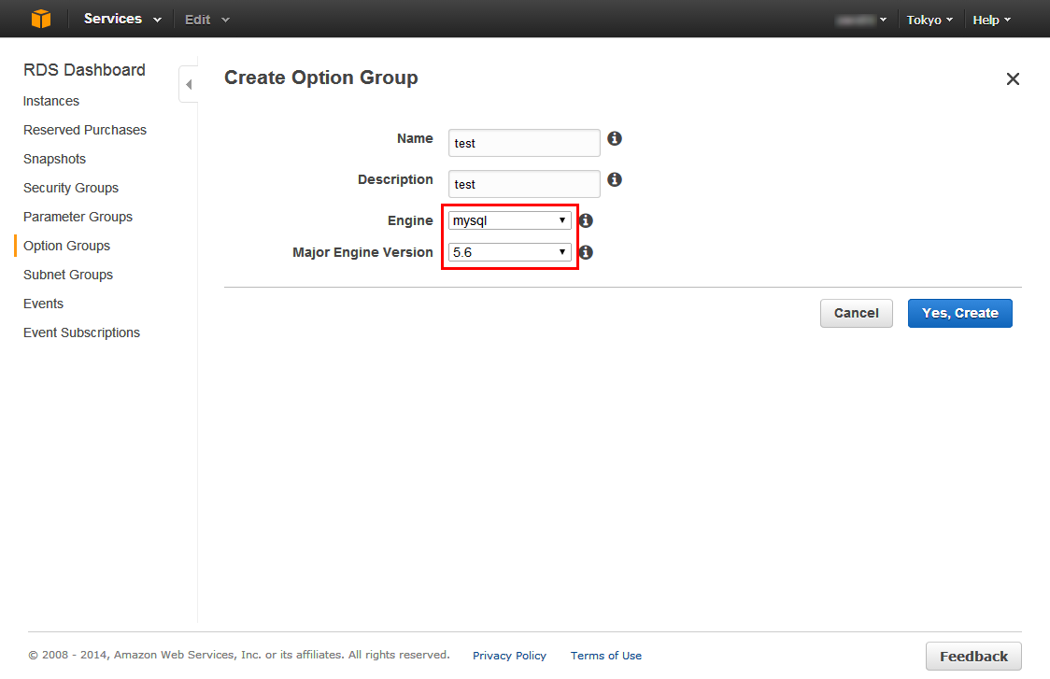This screenshot has height=679, width=1050.
Task: Click the info icon next to Name
Action: 614,138
